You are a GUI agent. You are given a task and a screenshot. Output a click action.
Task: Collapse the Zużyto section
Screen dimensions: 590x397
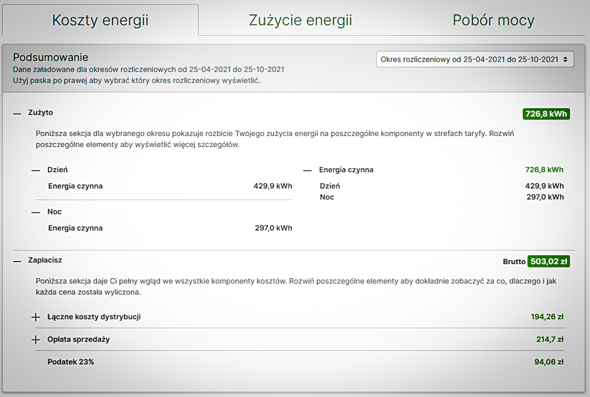17,114
